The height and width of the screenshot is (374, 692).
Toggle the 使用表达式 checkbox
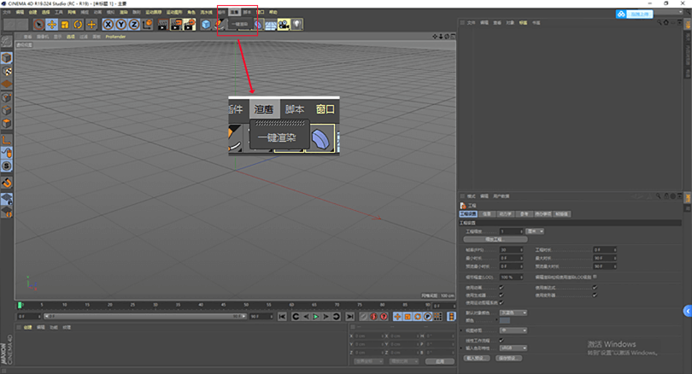coord(595,287)
